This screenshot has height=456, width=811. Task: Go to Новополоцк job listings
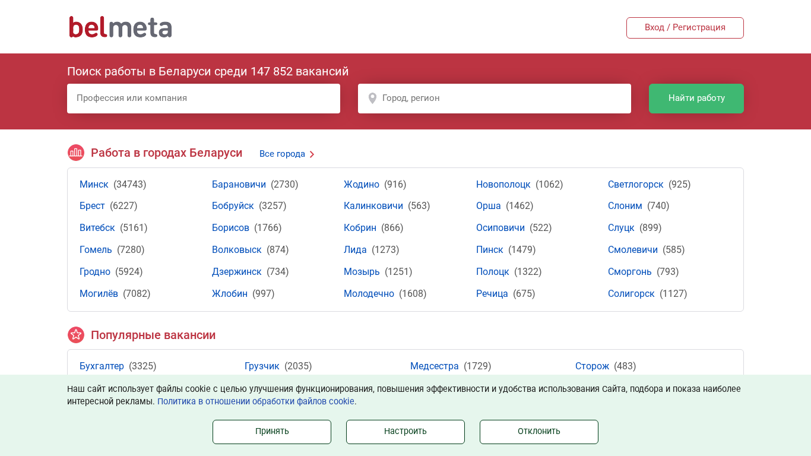click(503, 184)
